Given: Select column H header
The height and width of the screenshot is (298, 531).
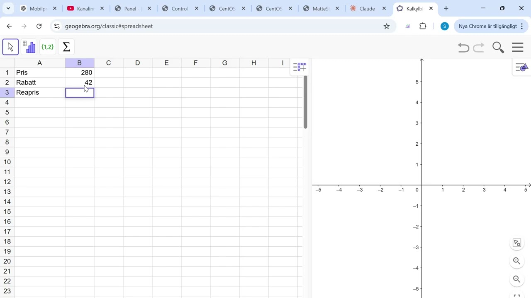Looking at the screenshot, I should coord(253,63).
